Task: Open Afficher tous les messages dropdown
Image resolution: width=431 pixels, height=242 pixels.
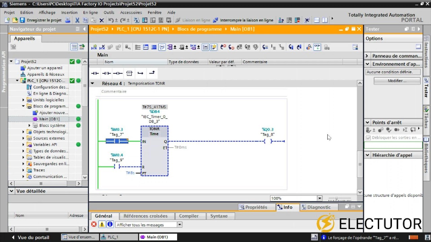Action: point(179,225)
